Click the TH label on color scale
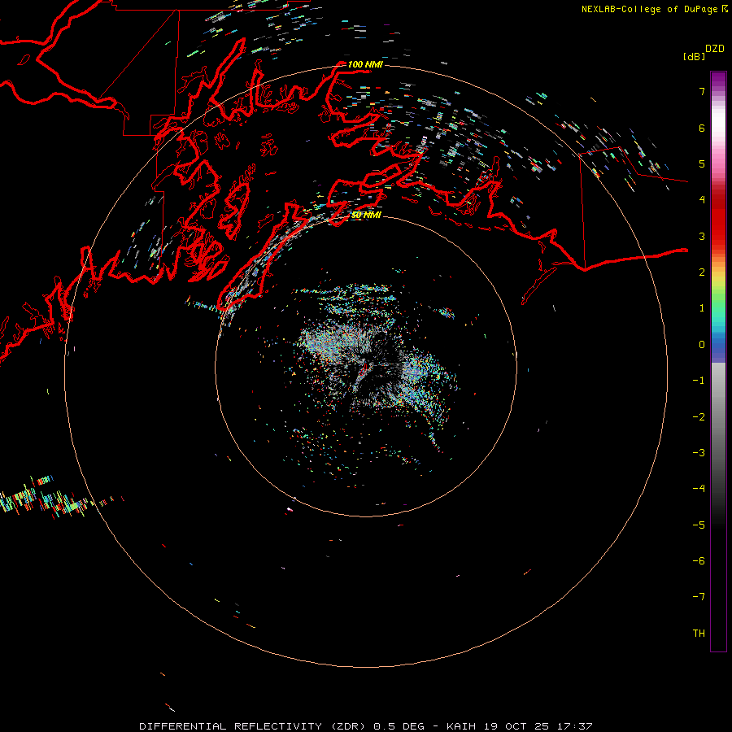This screenshot has width=732, height=732. (699, 634)
